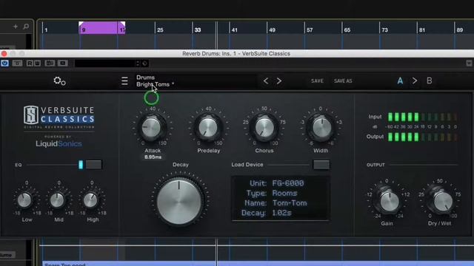Click ruler bar 25 marker

tap(160, 30)
